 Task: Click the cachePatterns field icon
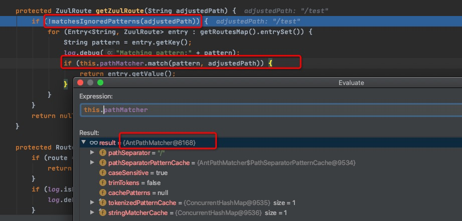click(103, 193)
